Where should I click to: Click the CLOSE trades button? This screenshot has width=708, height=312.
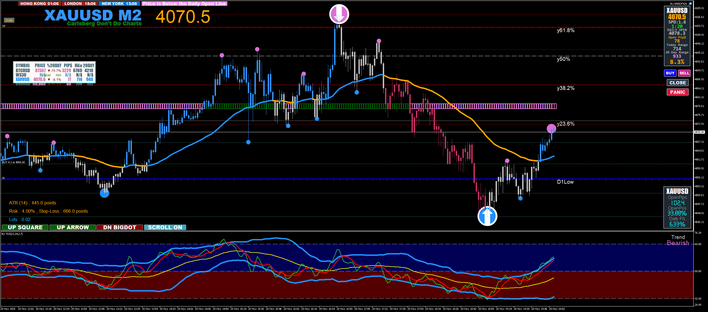677,83
